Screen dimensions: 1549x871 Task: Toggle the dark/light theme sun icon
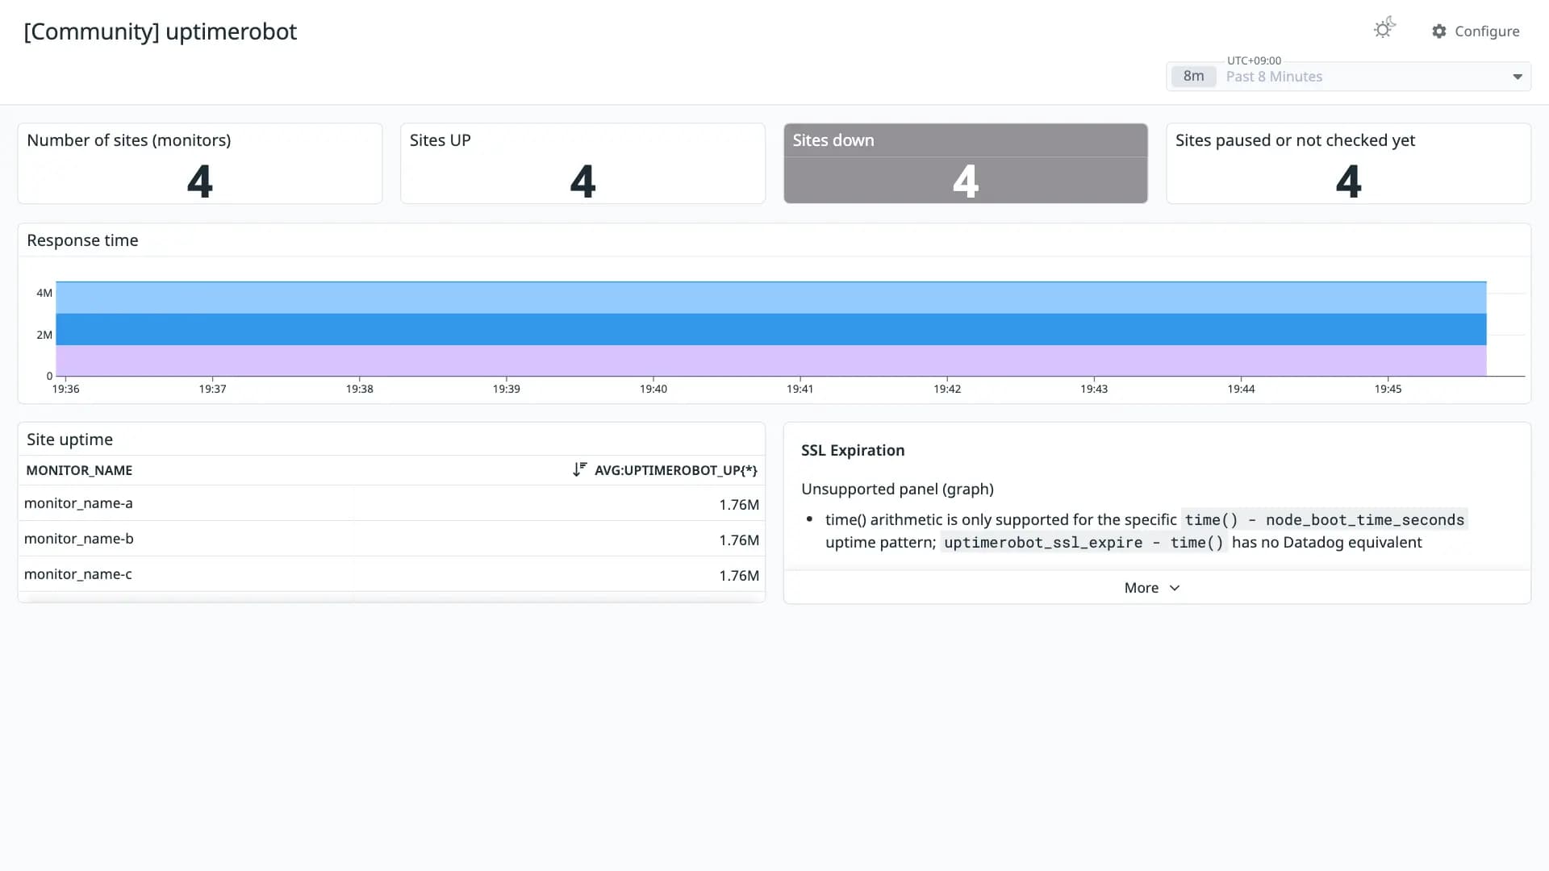click(x=1384, y=29)
